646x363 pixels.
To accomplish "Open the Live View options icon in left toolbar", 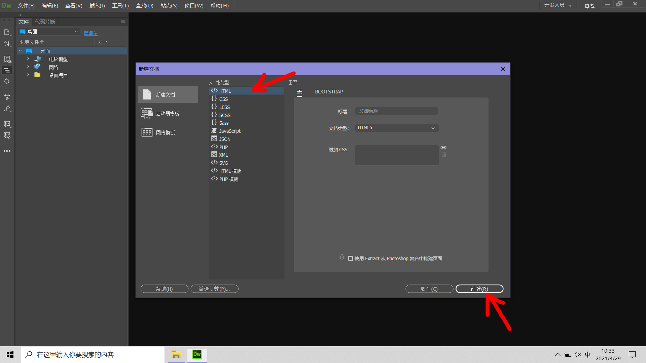I will pyautogui.click(x=7, y=59).
